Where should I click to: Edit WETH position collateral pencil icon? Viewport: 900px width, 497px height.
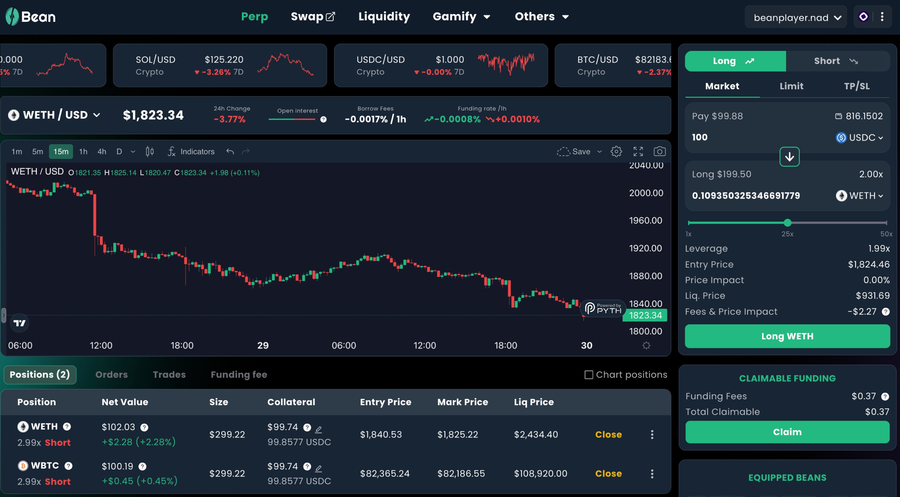pos(319,429)
